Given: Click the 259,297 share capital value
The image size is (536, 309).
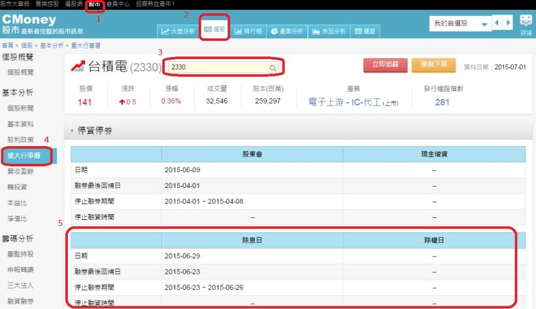Looking at the screenshot, I should tap(267, 101).
